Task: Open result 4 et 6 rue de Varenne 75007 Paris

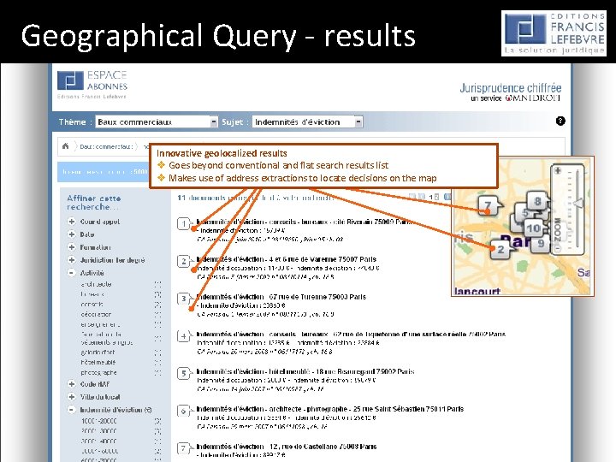Action: 287,259
